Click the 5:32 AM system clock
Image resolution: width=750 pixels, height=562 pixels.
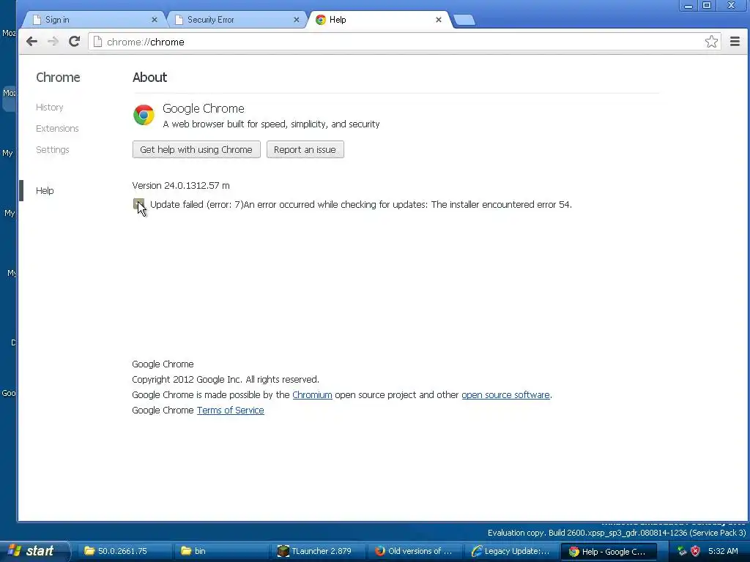(723, 551)
